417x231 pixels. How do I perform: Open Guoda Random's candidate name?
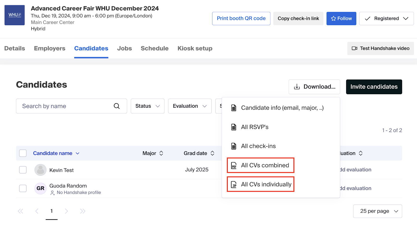point(68,186)
